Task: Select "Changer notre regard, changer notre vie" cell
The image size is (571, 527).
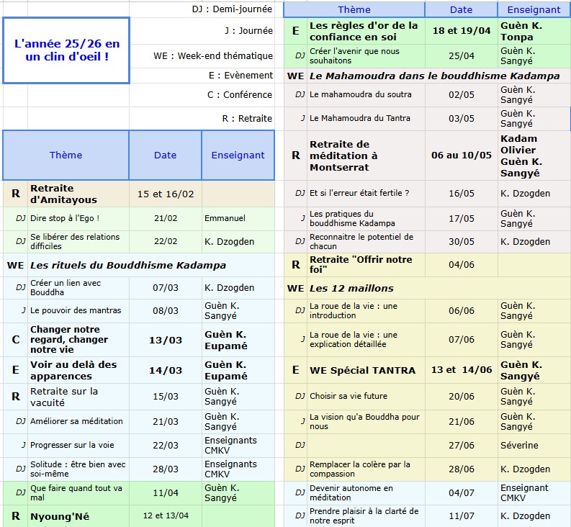Action: [78, 340]
